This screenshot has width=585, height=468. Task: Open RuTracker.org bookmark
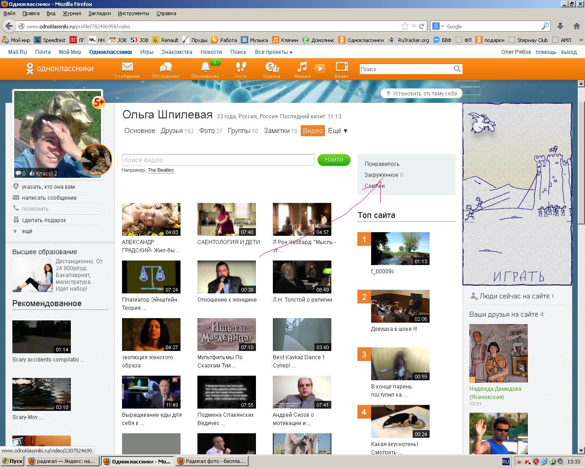(409, 40)
